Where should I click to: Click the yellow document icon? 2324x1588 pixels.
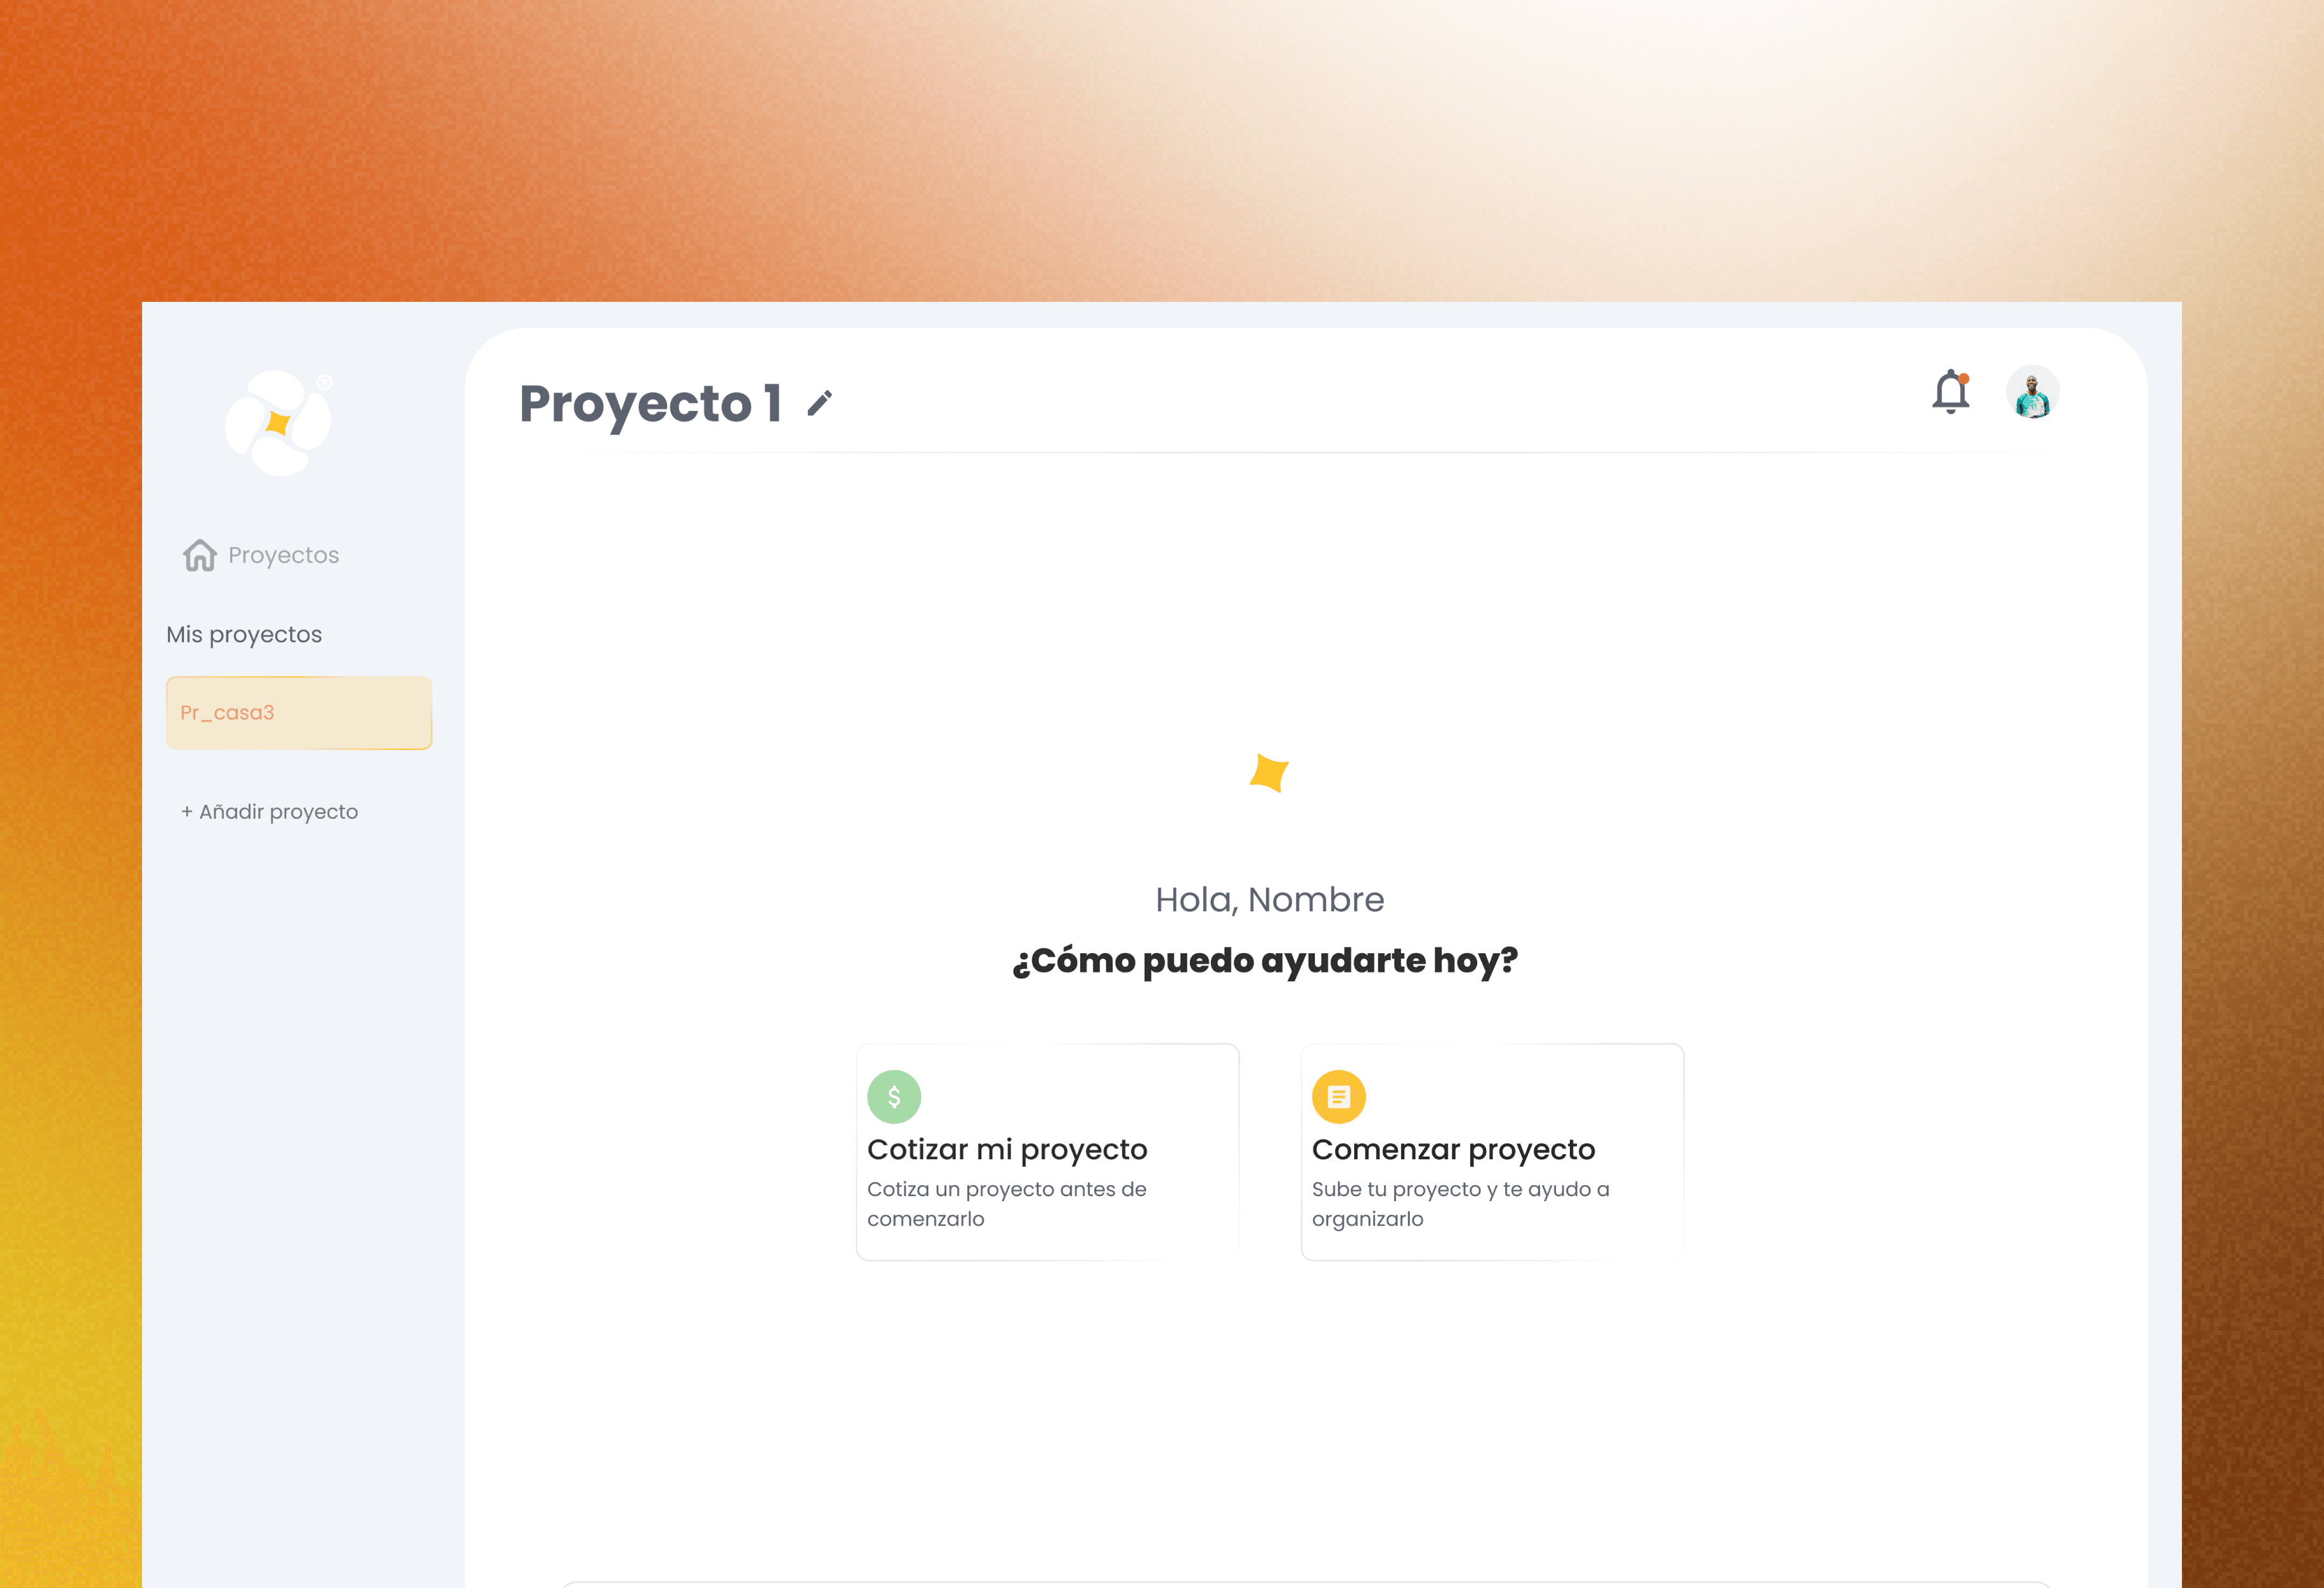click(1338, 1097)
